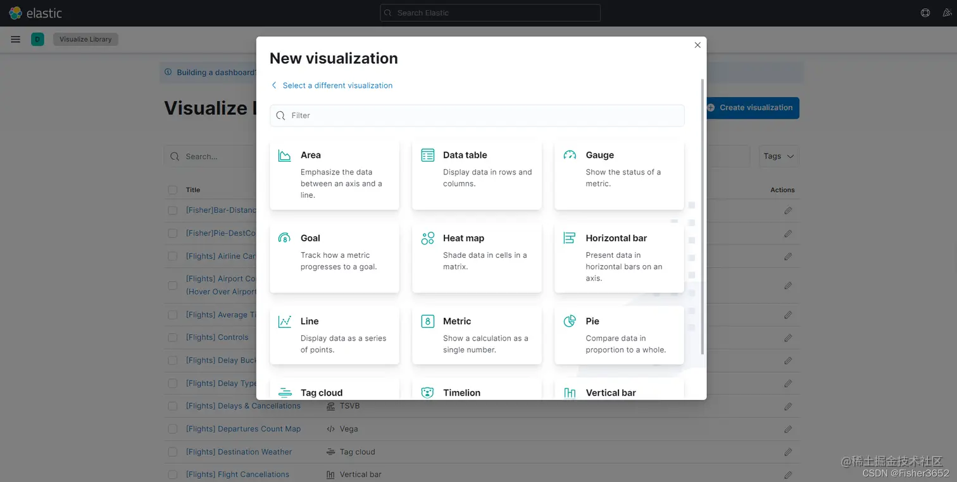
Task: Click the Tag cloud type cell in table
Action: (x=351, y=452)
